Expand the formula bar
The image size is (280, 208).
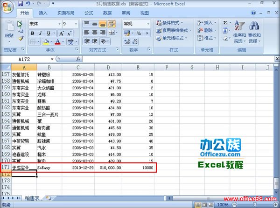tap(277, 59)
